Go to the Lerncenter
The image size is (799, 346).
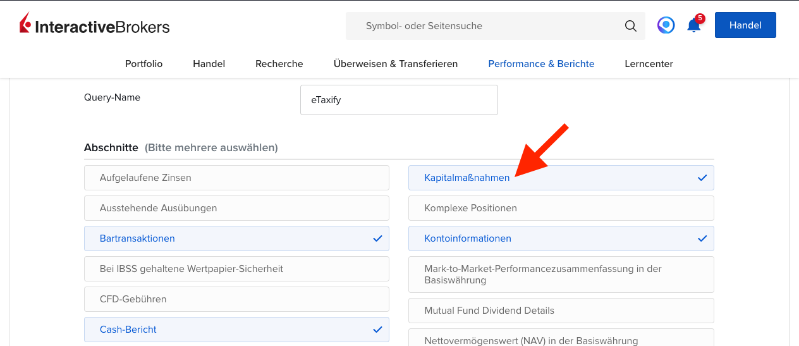649,64
